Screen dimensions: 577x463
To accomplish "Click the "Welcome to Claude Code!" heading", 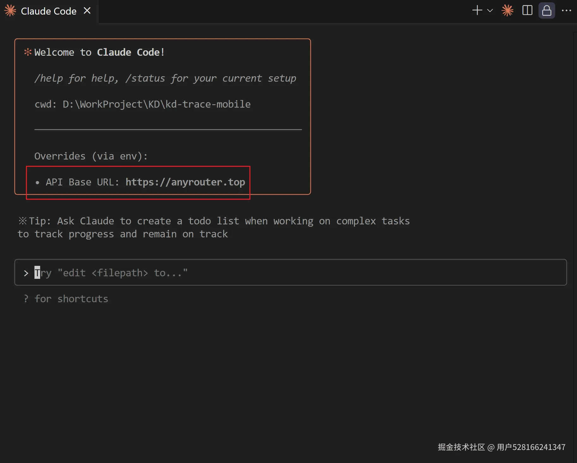I will point(99,52).
